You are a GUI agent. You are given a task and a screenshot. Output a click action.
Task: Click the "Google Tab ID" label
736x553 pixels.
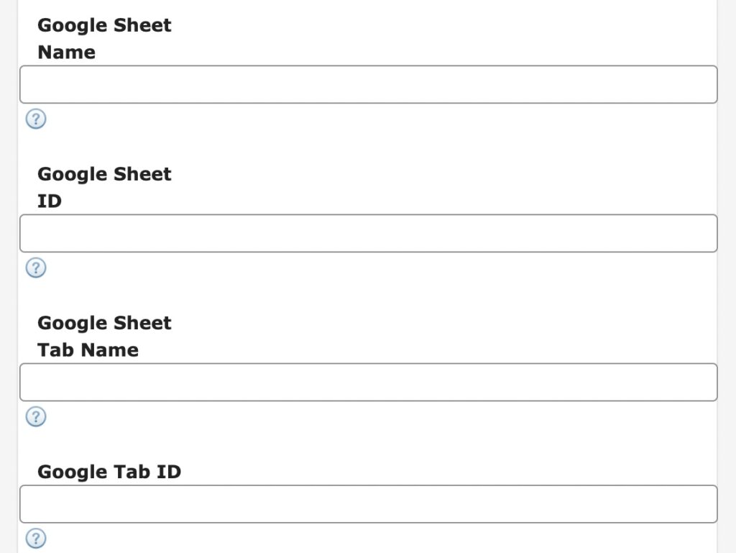109,472
